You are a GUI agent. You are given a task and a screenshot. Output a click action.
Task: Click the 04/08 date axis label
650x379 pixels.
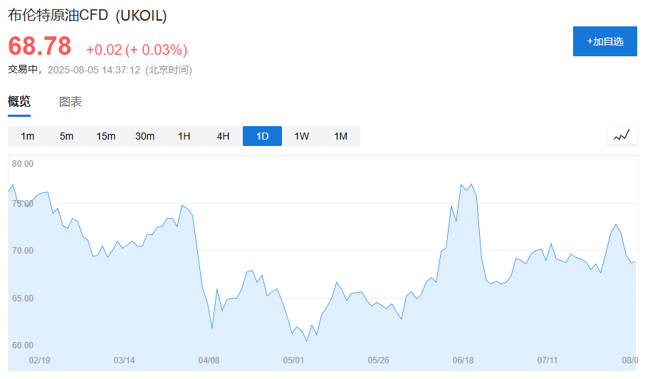click(209, 360)
